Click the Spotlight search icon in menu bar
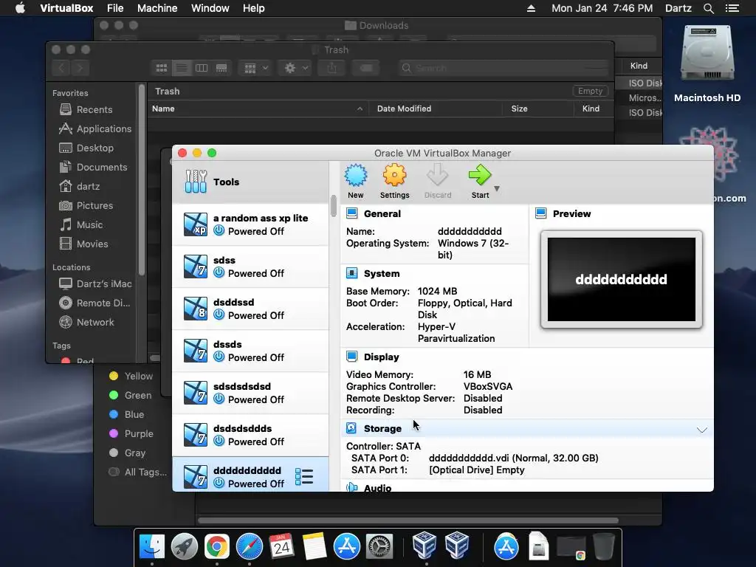The width and height of the screenshot is (756, 567). 708,8
